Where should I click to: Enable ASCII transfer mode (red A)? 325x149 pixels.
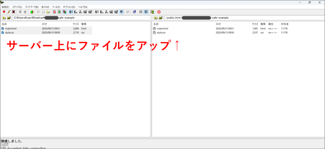tap(54, 12)
